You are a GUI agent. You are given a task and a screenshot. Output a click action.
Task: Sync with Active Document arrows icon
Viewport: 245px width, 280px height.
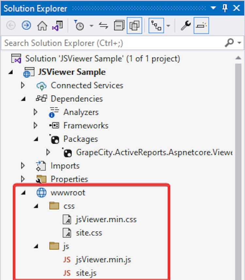104,26
